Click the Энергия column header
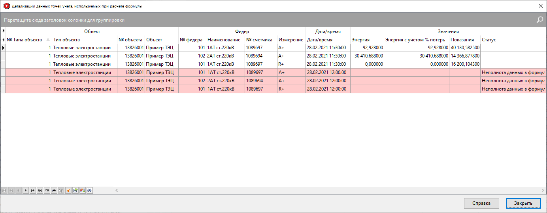Image resolution: width=547 pixels, height=213 pixels. tap(367, 40)
